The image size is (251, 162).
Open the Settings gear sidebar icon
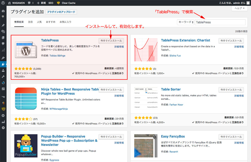[x=3, y=115]
